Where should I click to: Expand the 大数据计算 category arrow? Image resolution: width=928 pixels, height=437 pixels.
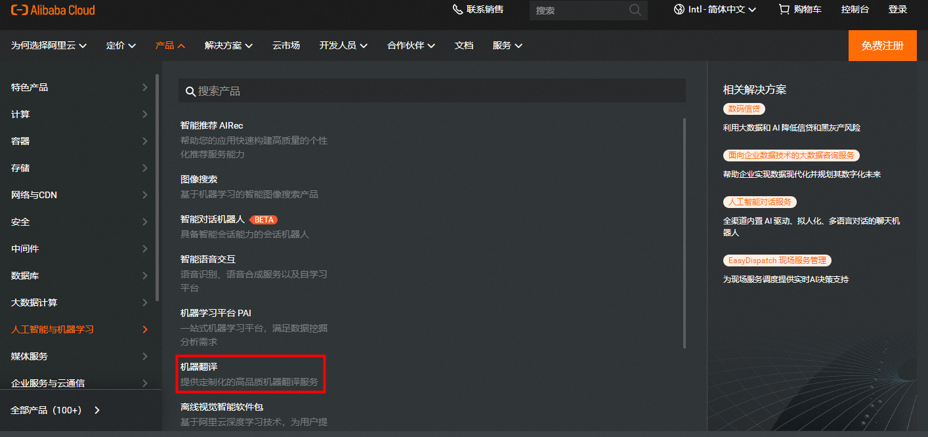[145, 302]
